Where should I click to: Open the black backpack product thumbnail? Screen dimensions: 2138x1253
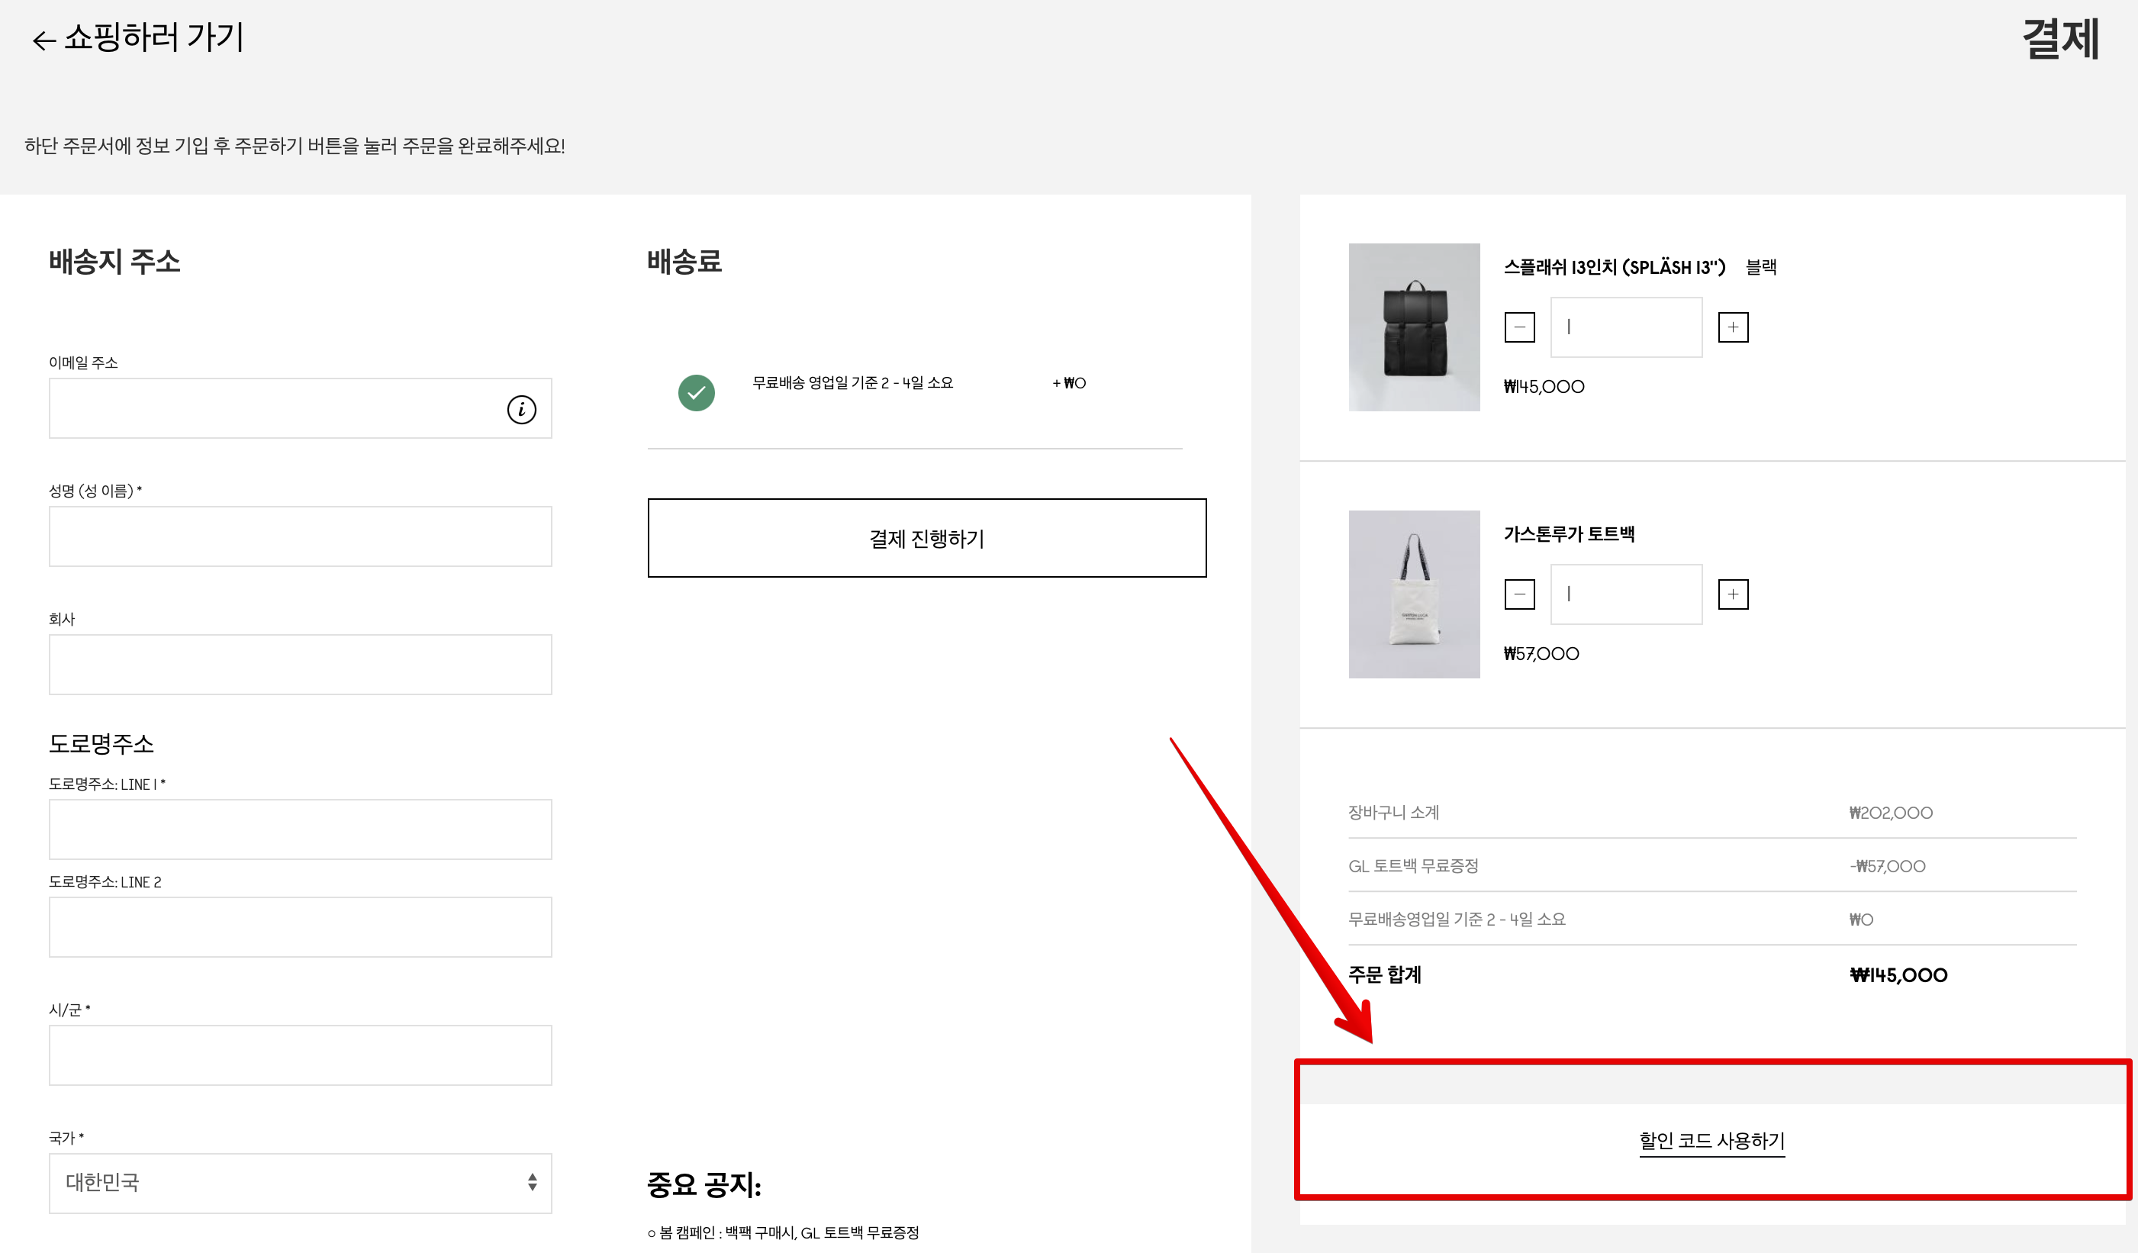pyautogui.click(x=1413, y=327)
